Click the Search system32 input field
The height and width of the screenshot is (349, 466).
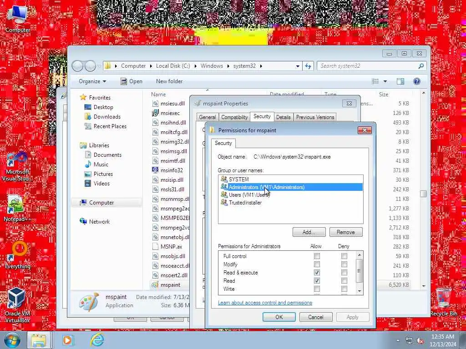pyautogui.click(x=367, y=66)
